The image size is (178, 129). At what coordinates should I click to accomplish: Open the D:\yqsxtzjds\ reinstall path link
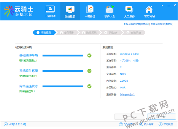click(x=127, y=94)
